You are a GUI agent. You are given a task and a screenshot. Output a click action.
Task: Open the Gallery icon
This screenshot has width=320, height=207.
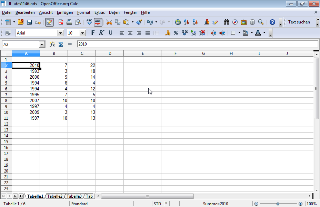[x=244, y=22]
